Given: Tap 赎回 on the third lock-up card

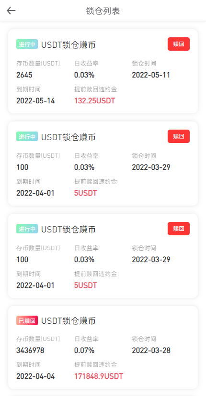Looking at the screenshot, I should tap(178, 229).
